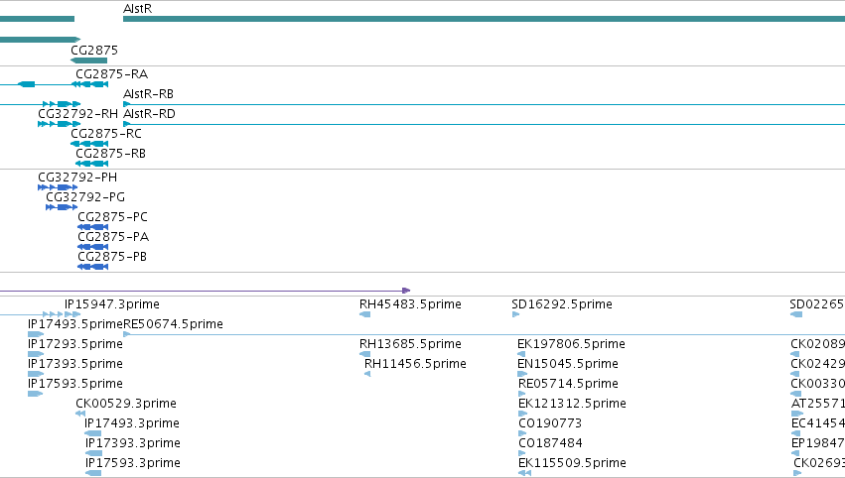
Task: Select the CG2875-RA transcript label
Action: [x=111, y=73]
